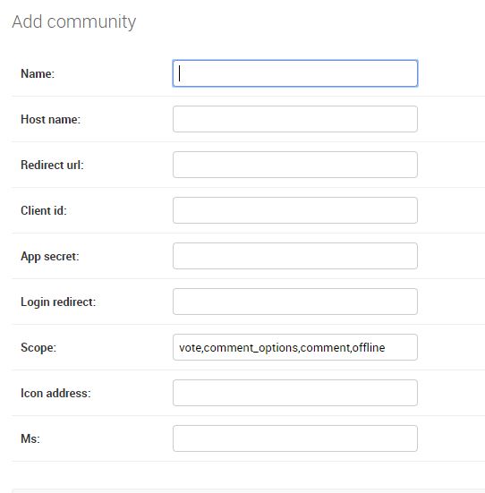485x493 pixels.
Task: Click the "Name:" field label
Action: [38, 73]
